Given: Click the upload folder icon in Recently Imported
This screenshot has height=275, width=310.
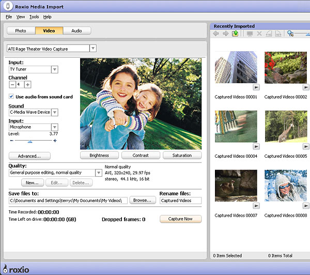Looking at the screenshot, I should 235,34.
